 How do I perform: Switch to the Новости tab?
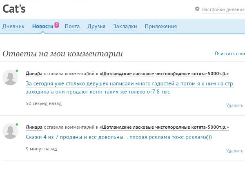(x=43, y=27)
